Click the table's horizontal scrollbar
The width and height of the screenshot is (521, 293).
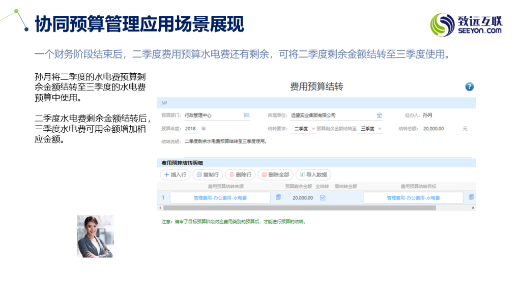pos(300,208)
